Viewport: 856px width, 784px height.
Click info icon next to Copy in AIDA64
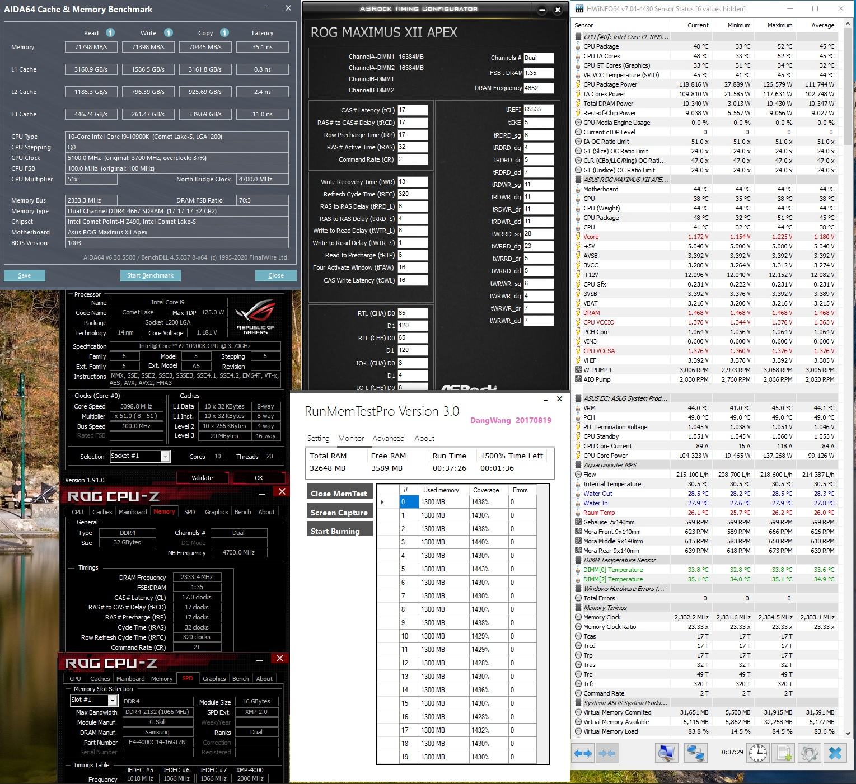[224, 32]
